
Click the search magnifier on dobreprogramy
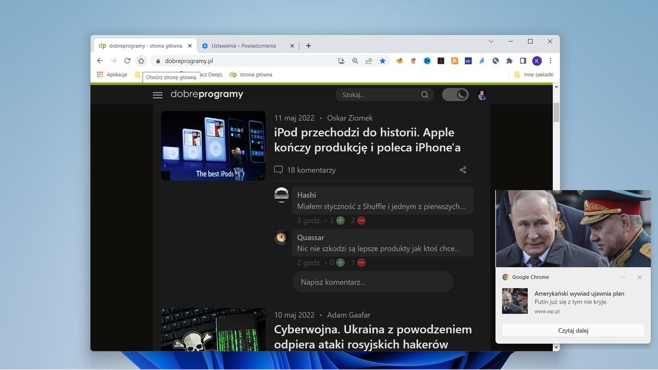(x=424, y=94)
